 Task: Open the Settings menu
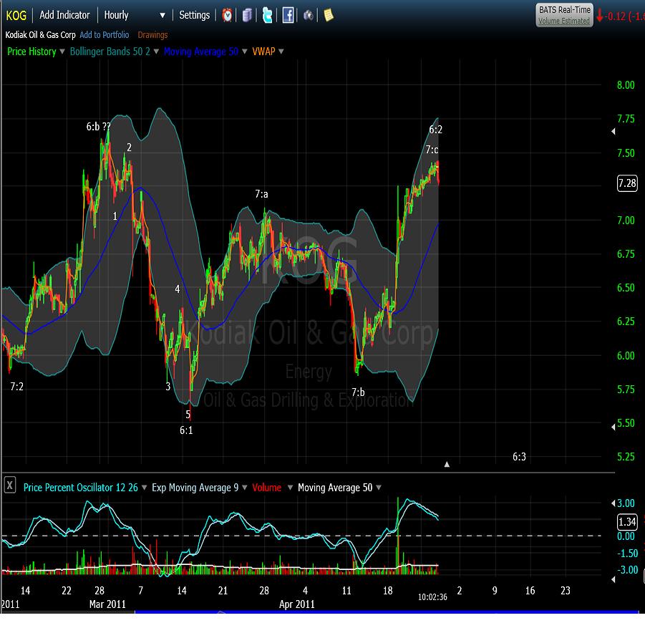[195, 15]
